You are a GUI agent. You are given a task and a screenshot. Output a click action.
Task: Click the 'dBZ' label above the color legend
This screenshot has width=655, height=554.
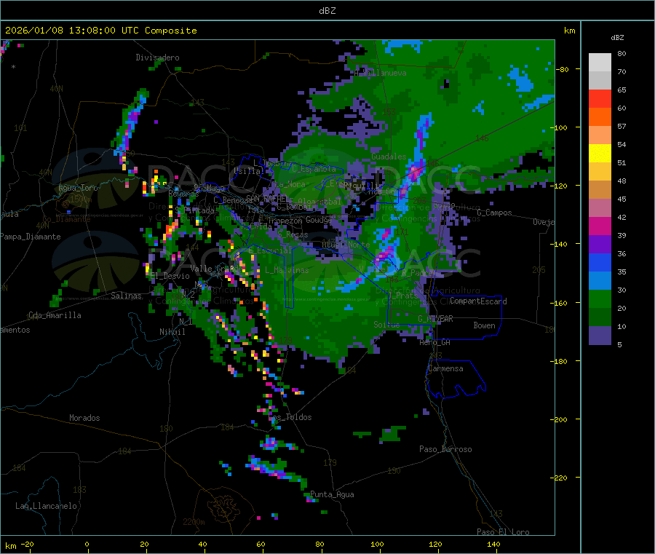[617, 38]
